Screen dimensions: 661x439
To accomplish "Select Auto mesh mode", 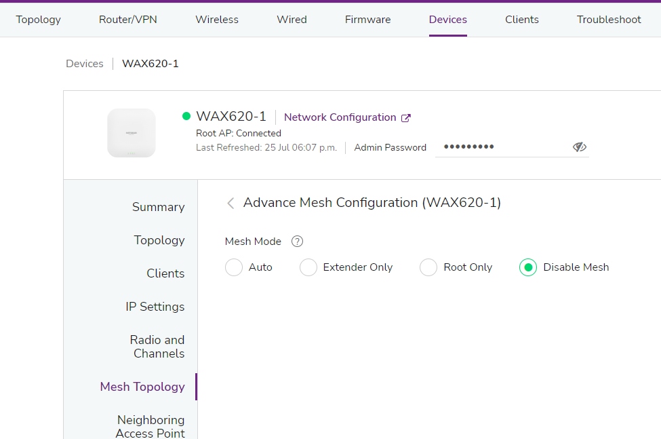I will (233, 267).
